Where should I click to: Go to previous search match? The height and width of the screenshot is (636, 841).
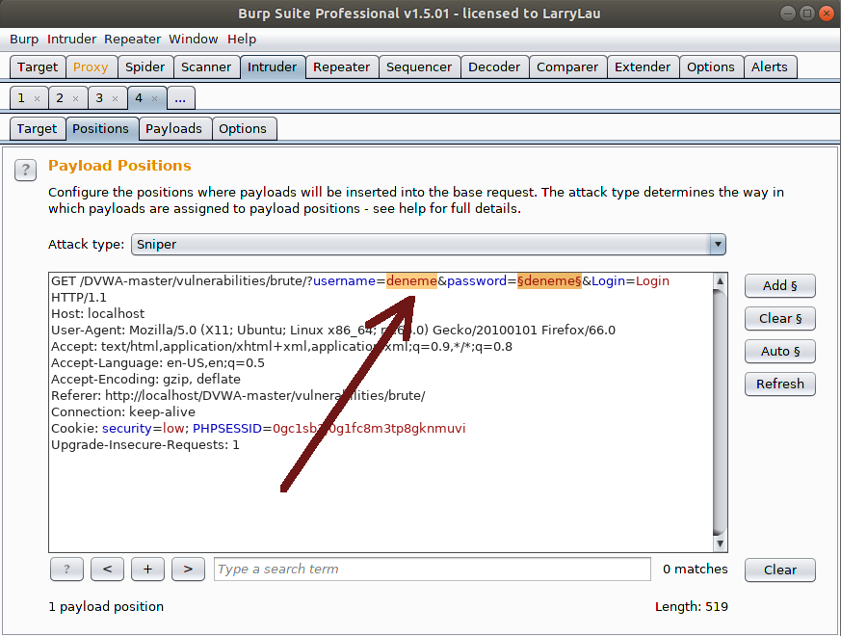107,569
